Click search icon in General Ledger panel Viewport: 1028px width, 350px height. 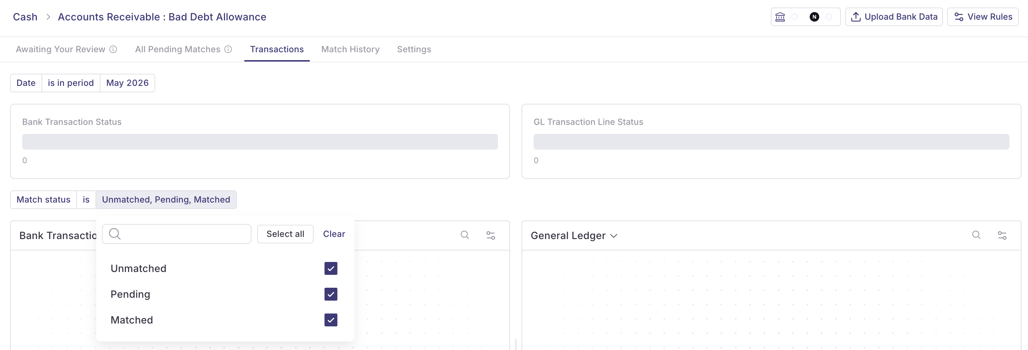click(976, 235)
